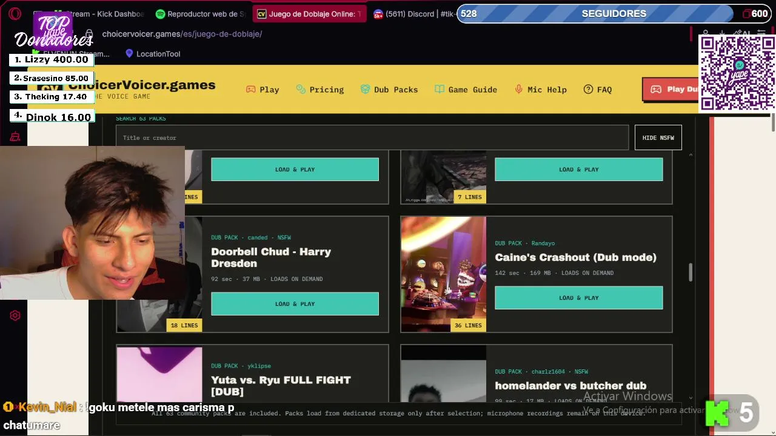The height and width of the screenshot is (436, 776).
Task: Click the Yape QR code overlay
Action: pyautogui.click(x=737, y=73)
